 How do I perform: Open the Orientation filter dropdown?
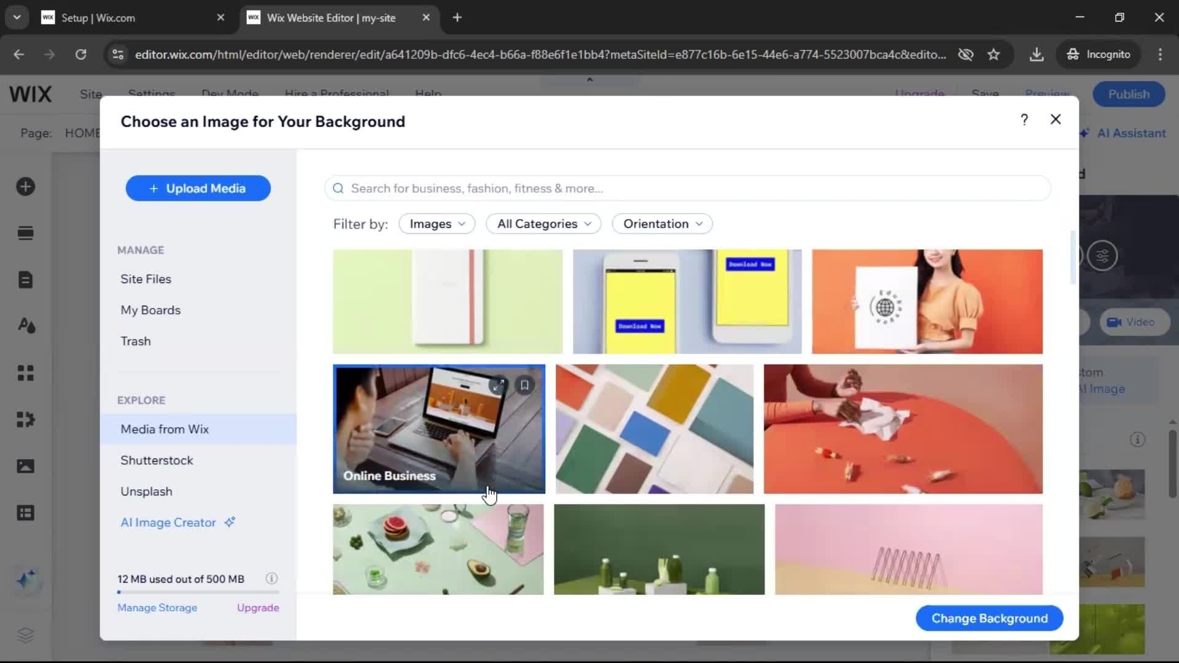point(662,224)
